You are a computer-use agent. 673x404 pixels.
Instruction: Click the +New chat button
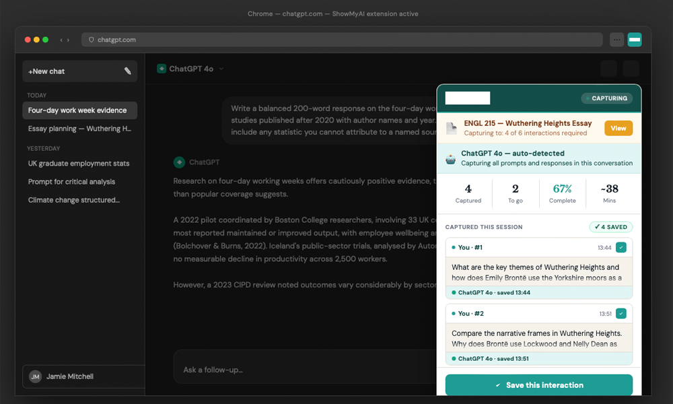click(x=80, y=71)
